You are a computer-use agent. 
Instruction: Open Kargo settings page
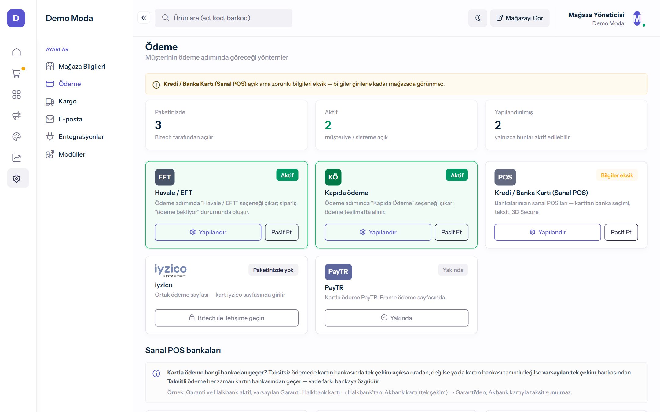[x=61, y=101]
